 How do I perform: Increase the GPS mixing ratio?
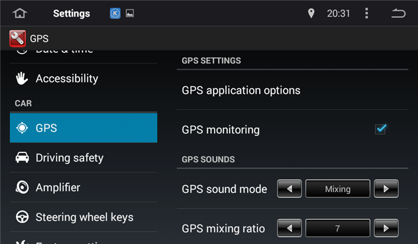tap(386, 228)
